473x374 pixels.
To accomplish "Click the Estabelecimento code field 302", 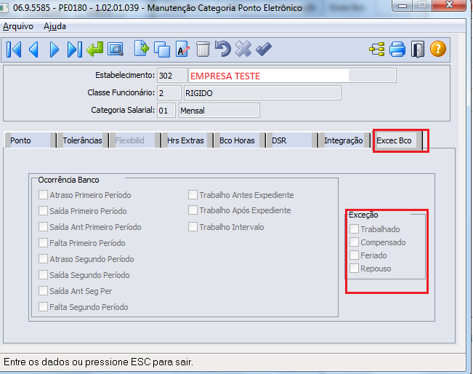I will point(172,76).
